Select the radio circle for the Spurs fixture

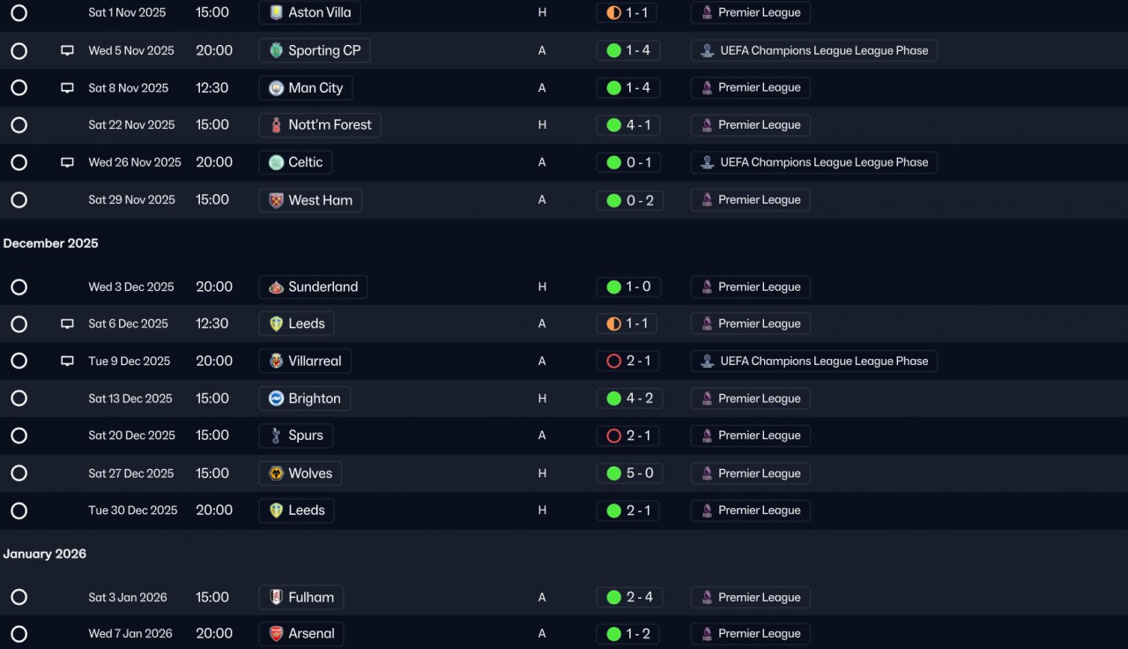click(x=19, y=436)
